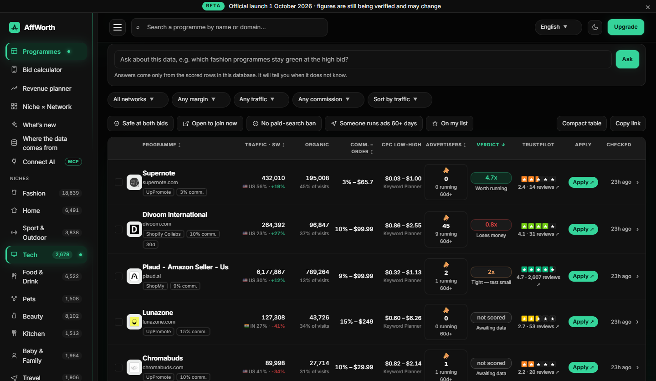Tick the Divoom International row checkbox

click(118, 229)
